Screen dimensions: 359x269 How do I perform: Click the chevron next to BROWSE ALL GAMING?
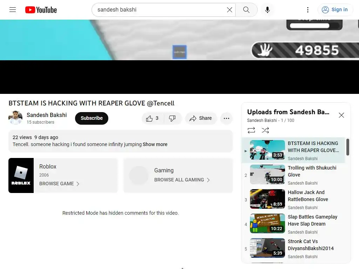coord(208,180)
